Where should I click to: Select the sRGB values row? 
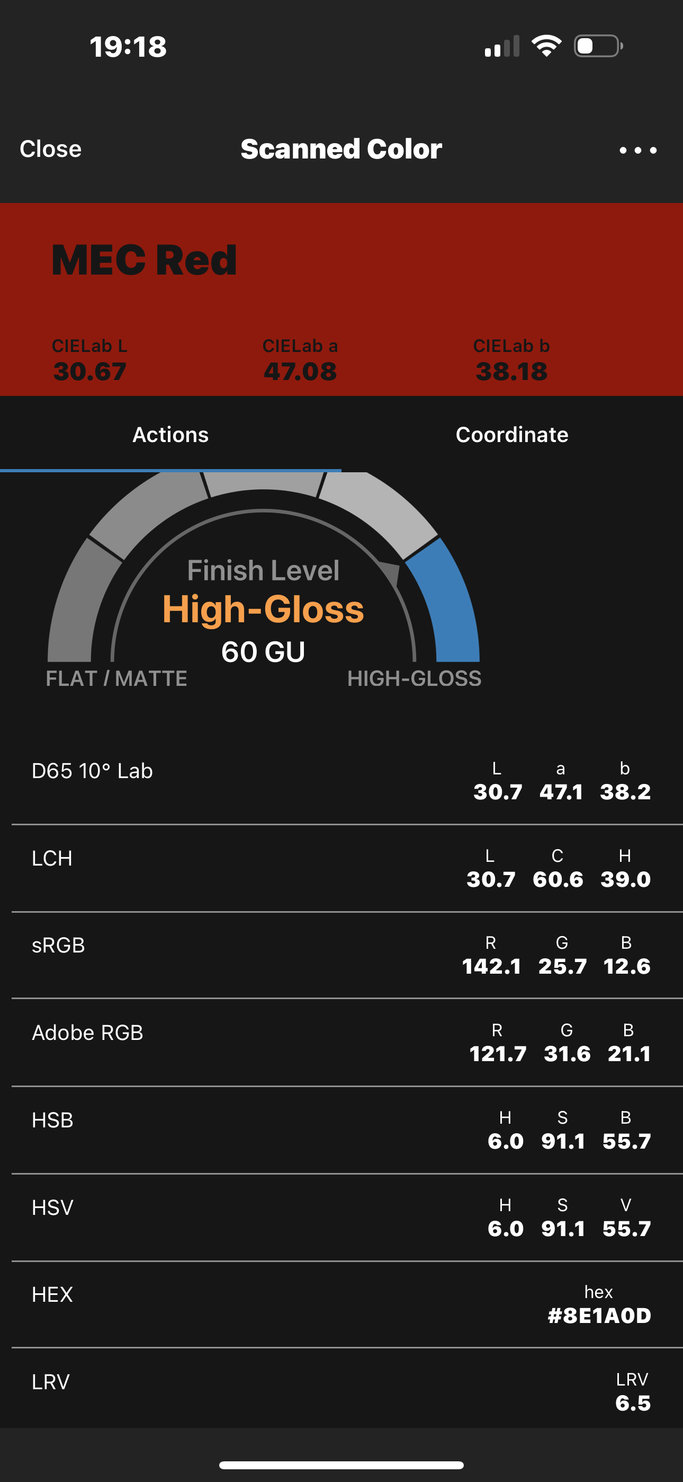341,955
